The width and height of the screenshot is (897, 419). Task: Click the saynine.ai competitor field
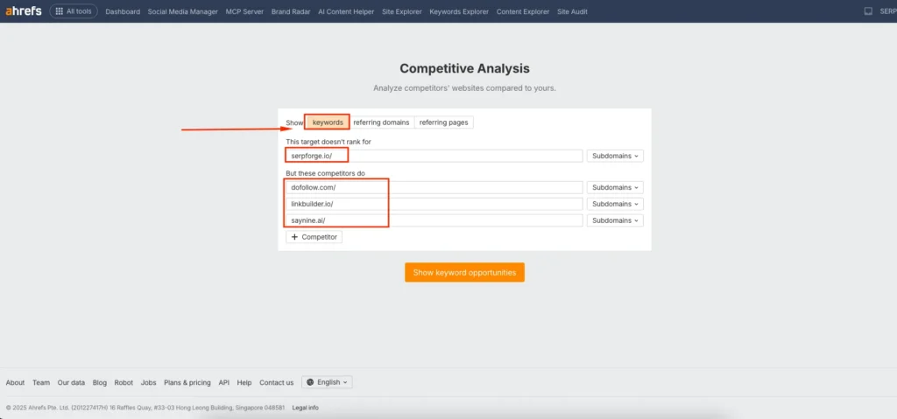434,220
